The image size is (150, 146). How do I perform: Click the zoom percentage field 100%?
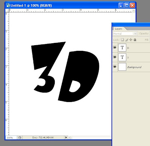[11, 138]
